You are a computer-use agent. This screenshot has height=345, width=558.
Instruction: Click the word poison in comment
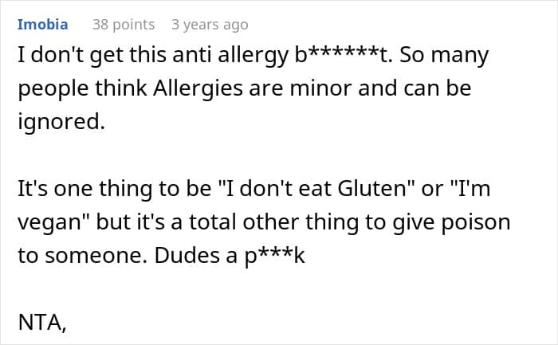(476, 222)
